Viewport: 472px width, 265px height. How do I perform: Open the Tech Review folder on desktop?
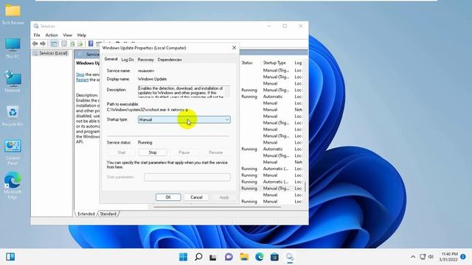click(x=13, y=14)
